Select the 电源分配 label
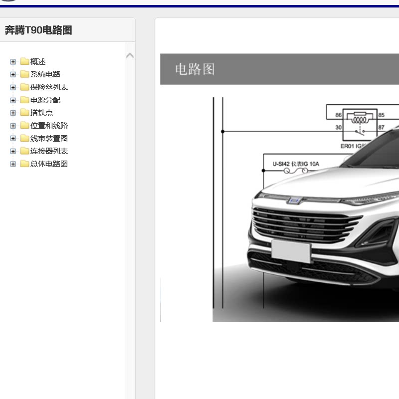399x399 pixels. coord(45,100)
